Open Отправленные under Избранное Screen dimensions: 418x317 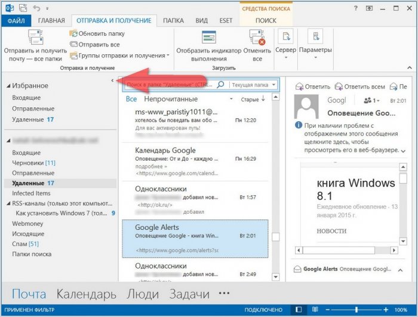[x=33, y=109]
